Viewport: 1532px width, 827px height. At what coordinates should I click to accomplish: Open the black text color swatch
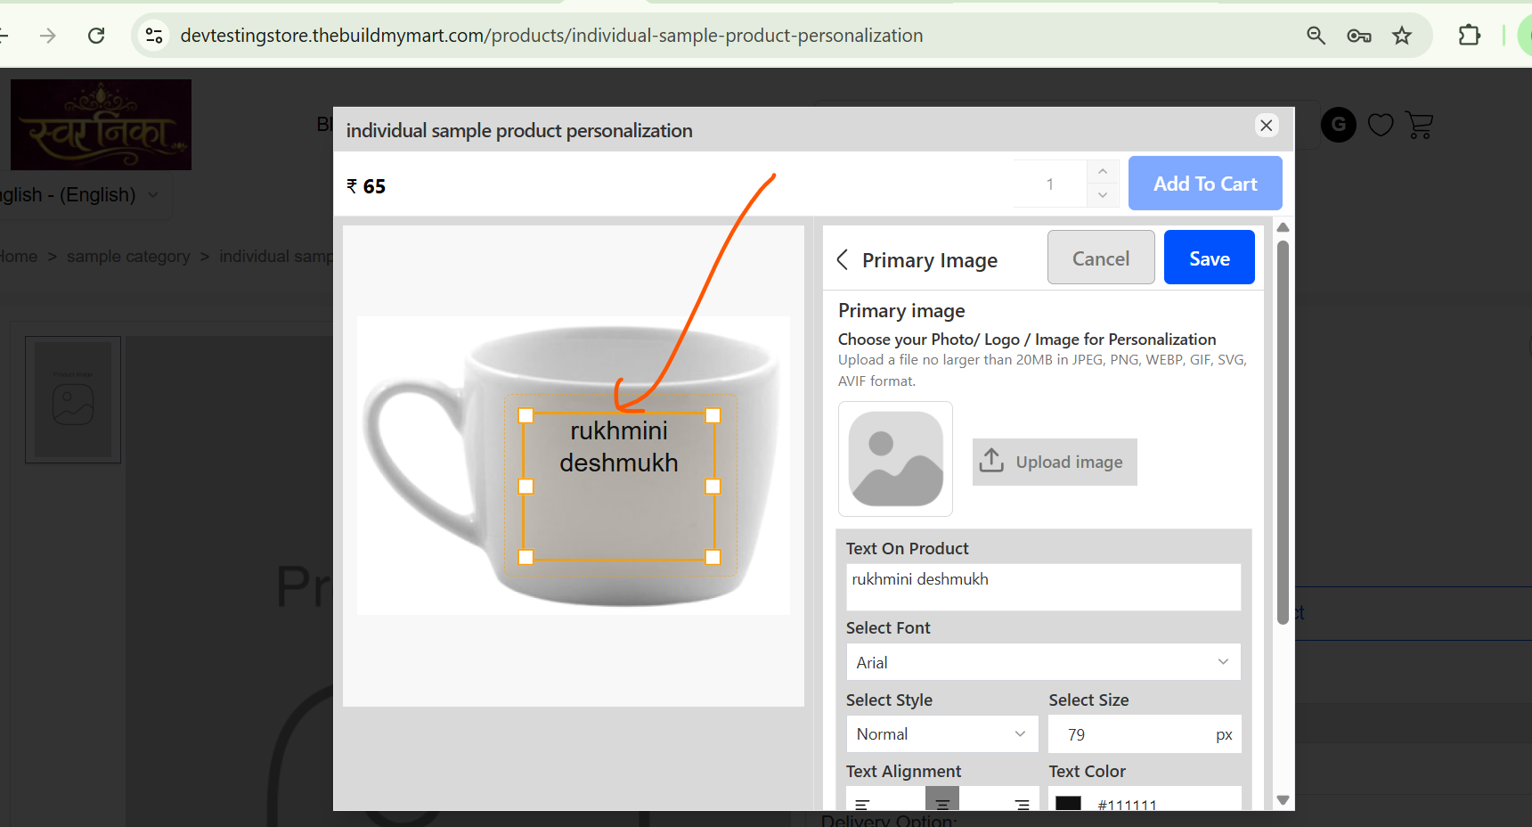(1068, 803)
